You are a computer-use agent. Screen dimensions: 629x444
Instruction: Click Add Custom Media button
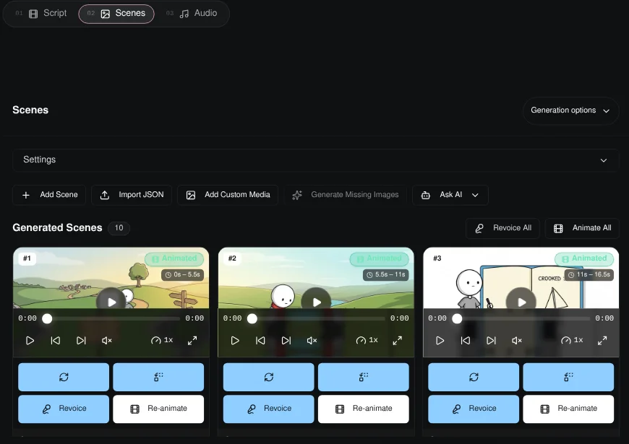[x=228, y=195]
